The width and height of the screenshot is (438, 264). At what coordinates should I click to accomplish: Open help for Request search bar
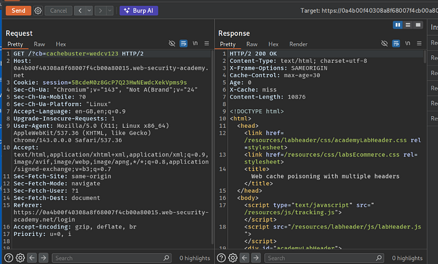click(x=9, y=258)
